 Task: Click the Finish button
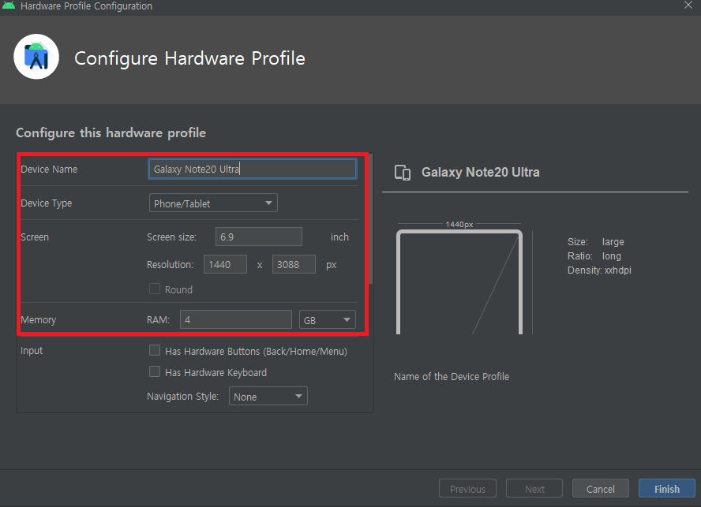click(666, 489)
